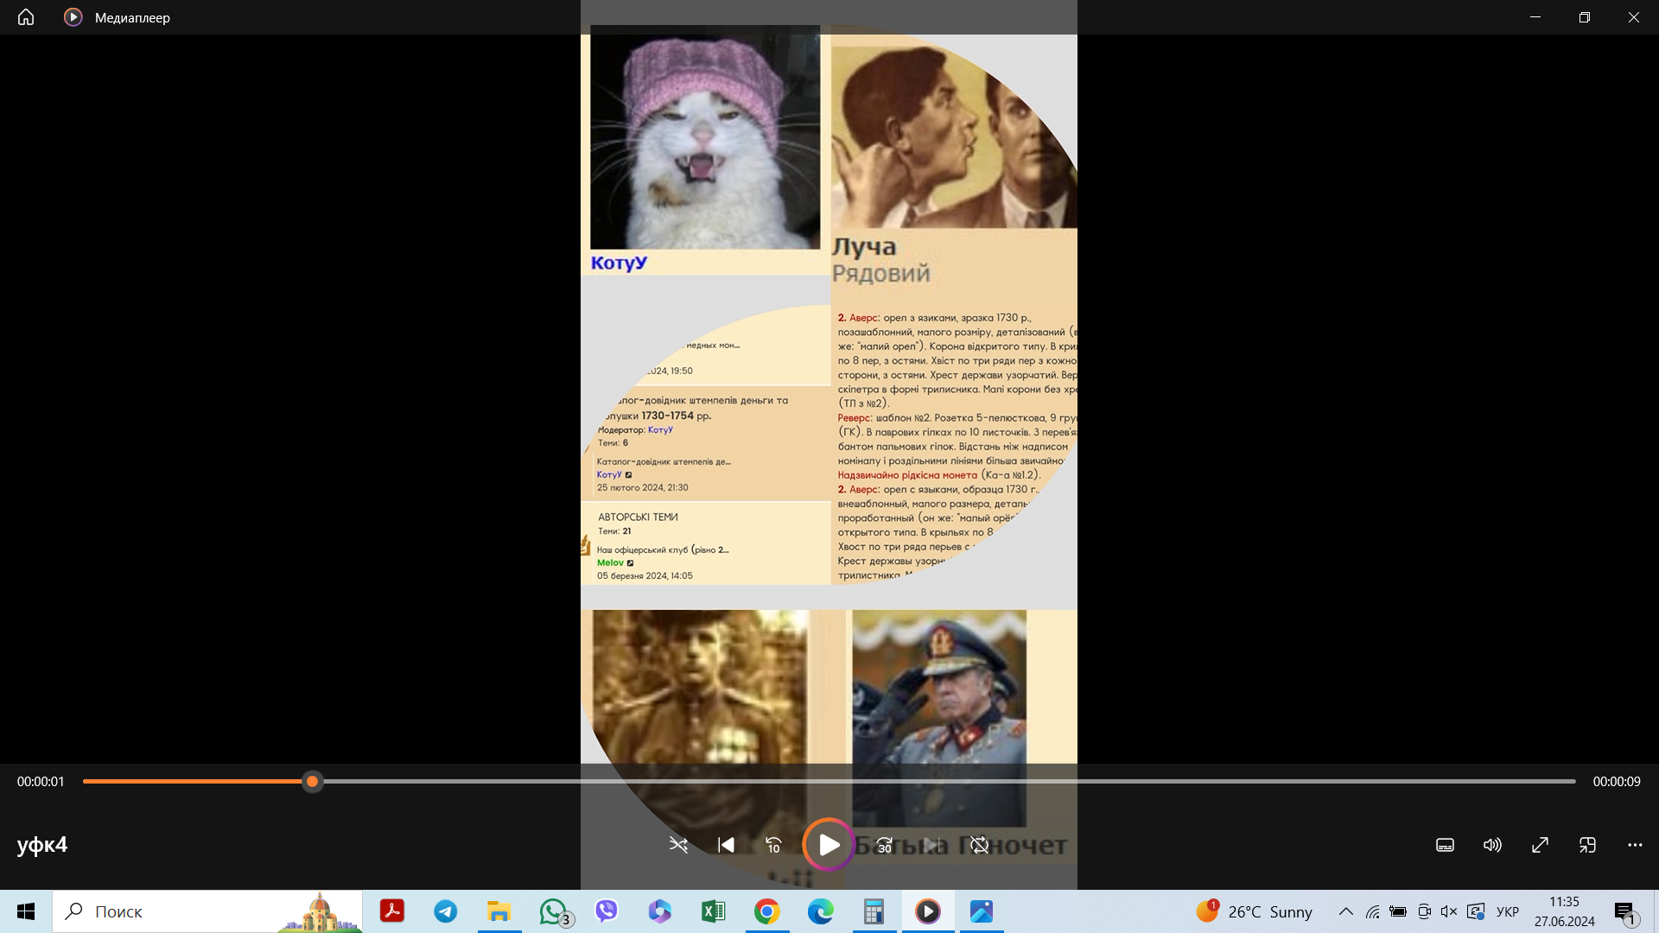Open the notification center
Image resolution: width=1659 pixels, height=933 pixels.
1626,911
